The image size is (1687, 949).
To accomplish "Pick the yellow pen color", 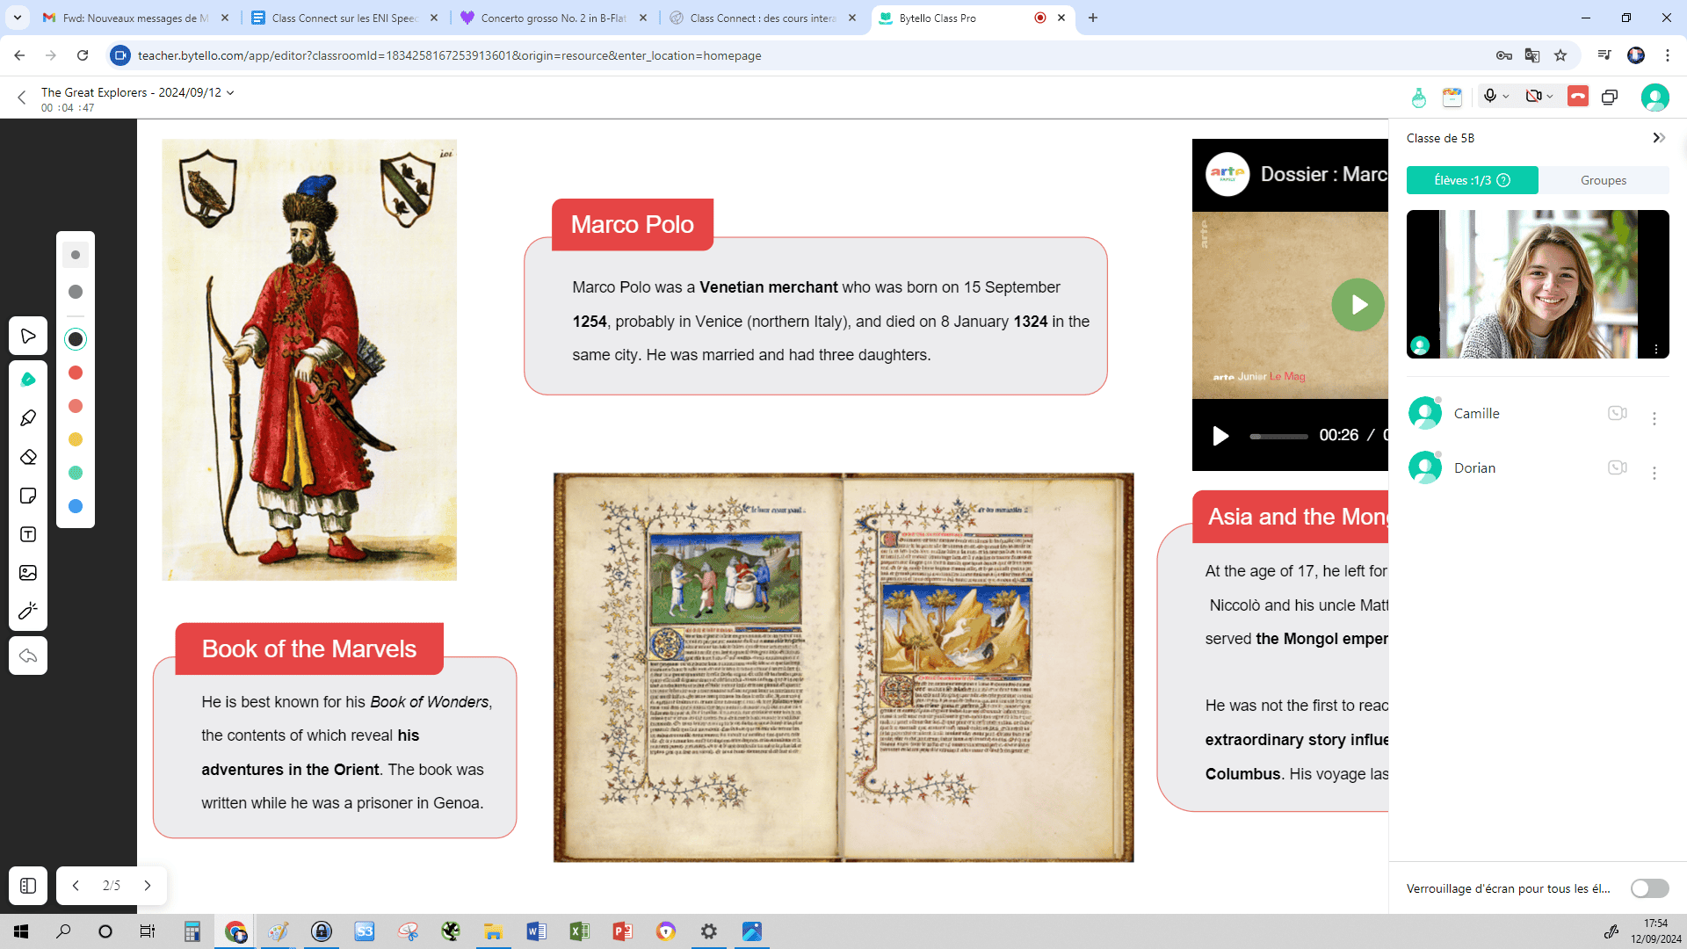I will click(x=76, y=439).
